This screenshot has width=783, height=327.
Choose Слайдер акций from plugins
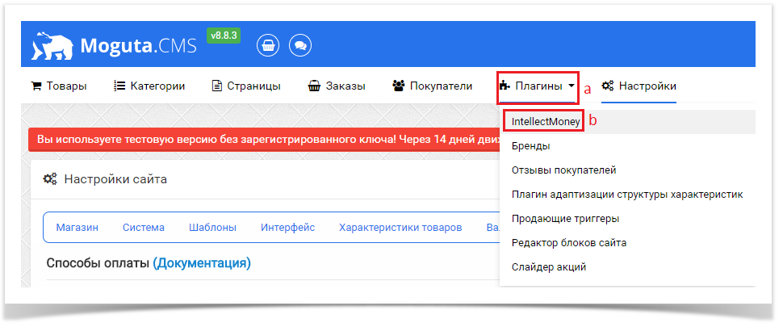point(548,266)
